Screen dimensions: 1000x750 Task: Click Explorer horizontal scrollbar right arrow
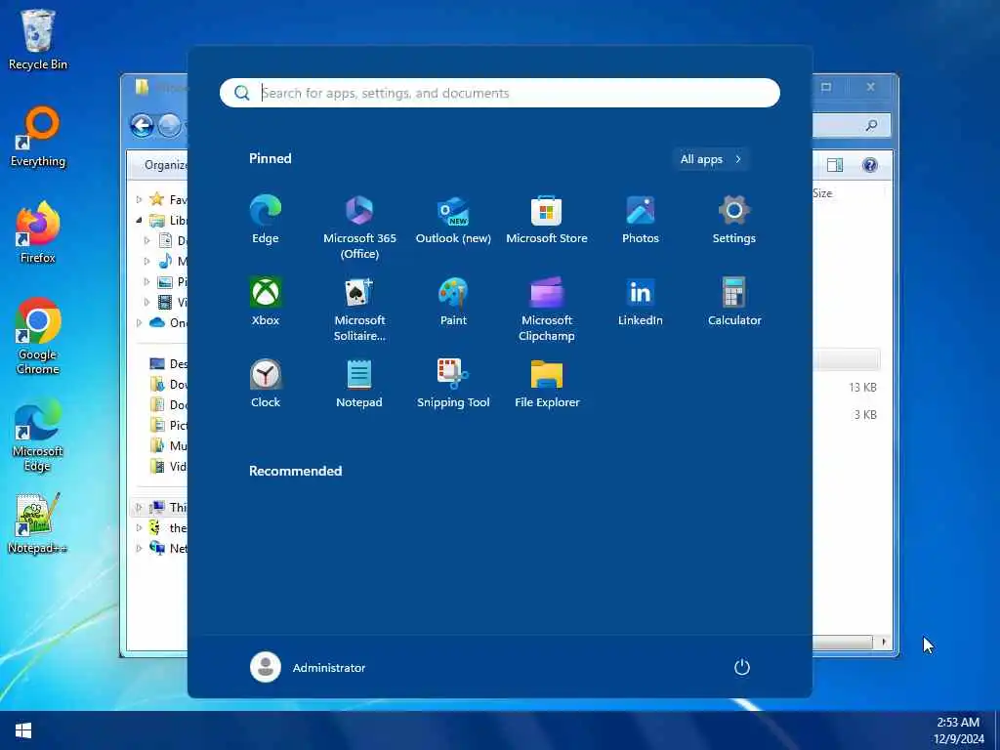point(883,642)
